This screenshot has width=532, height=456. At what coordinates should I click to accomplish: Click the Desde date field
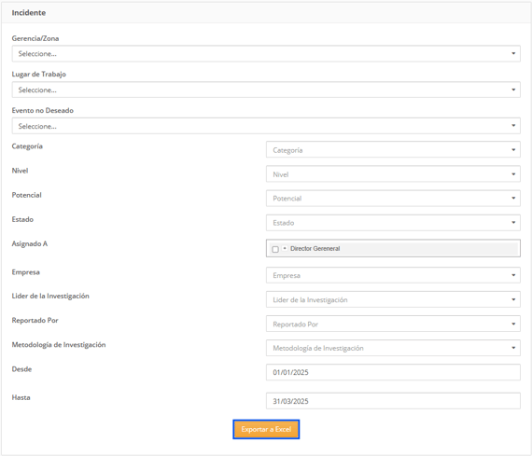[393, 372]
